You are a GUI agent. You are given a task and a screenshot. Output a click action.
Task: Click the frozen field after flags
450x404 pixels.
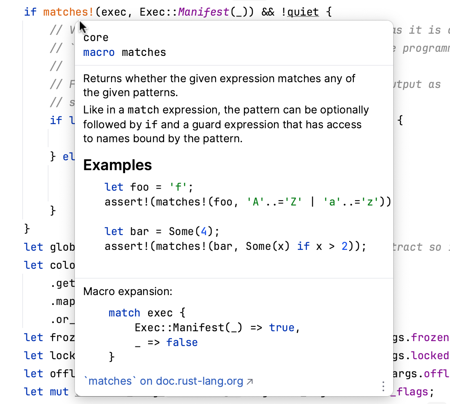[x=432, y=337]
